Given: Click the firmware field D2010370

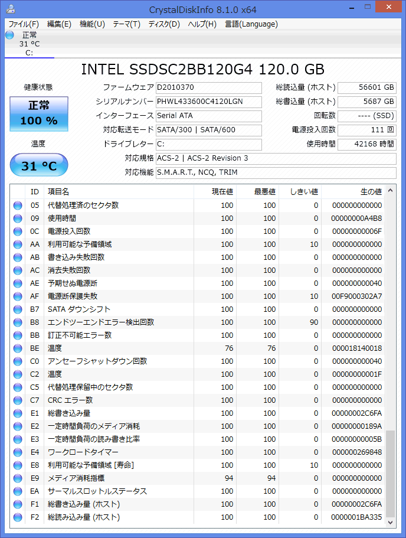Looking at the screenshot, I should pos(208,87).
